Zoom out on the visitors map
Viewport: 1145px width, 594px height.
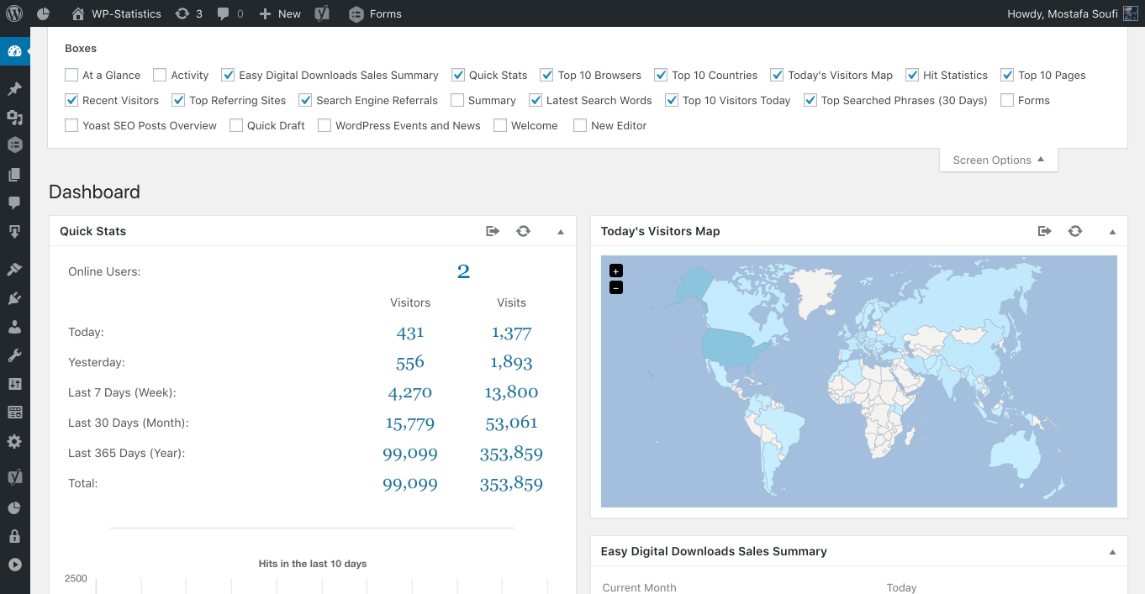pyautogui.click(x=616, y=288)
